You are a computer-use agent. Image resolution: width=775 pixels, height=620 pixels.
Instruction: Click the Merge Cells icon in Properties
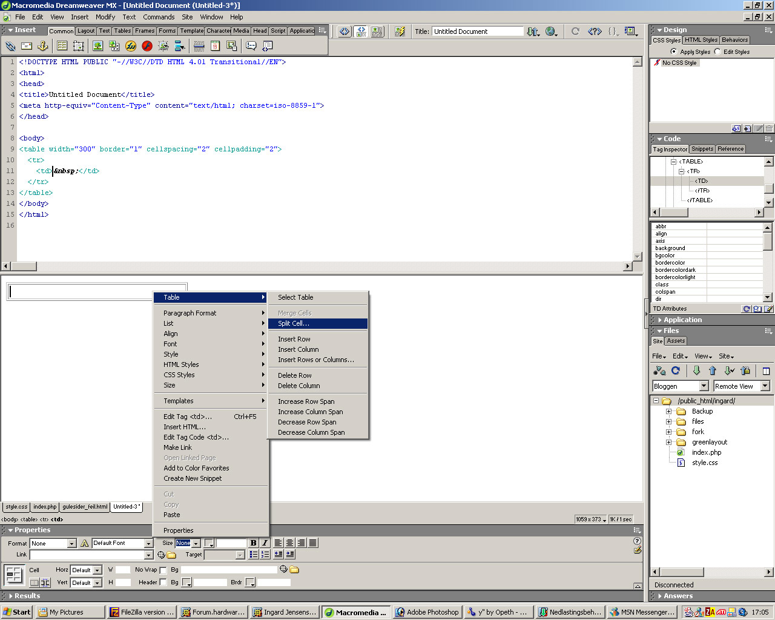coord(35,582)
